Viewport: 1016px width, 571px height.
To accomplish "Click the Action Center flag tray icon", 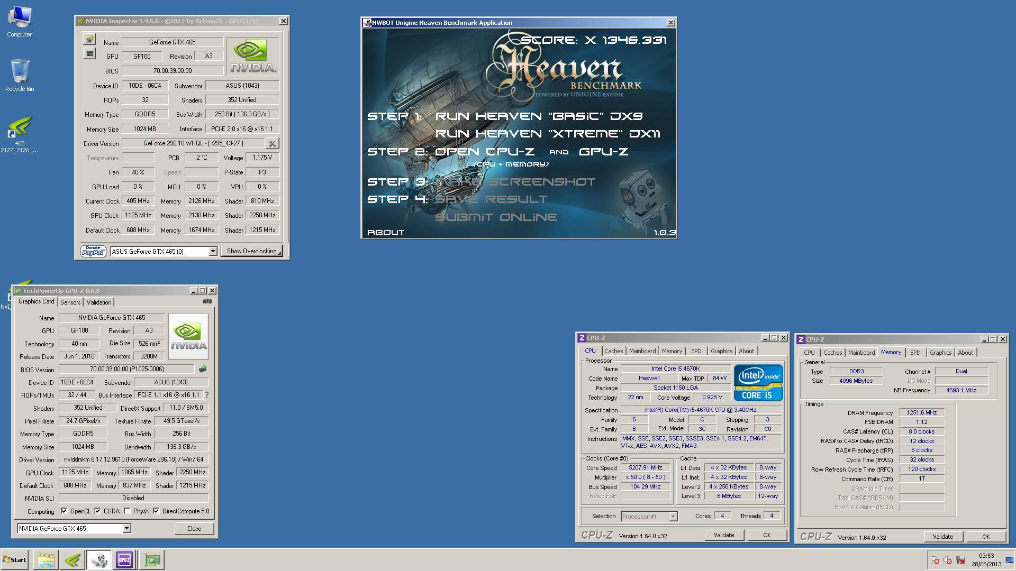I will [x=935, y=560].
